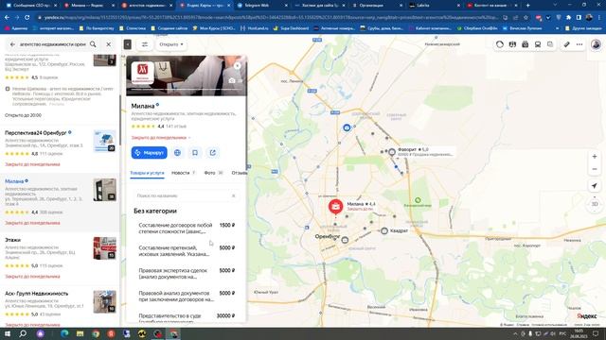
Task: Zoom in the map with plus button
Action: point(595,157)
